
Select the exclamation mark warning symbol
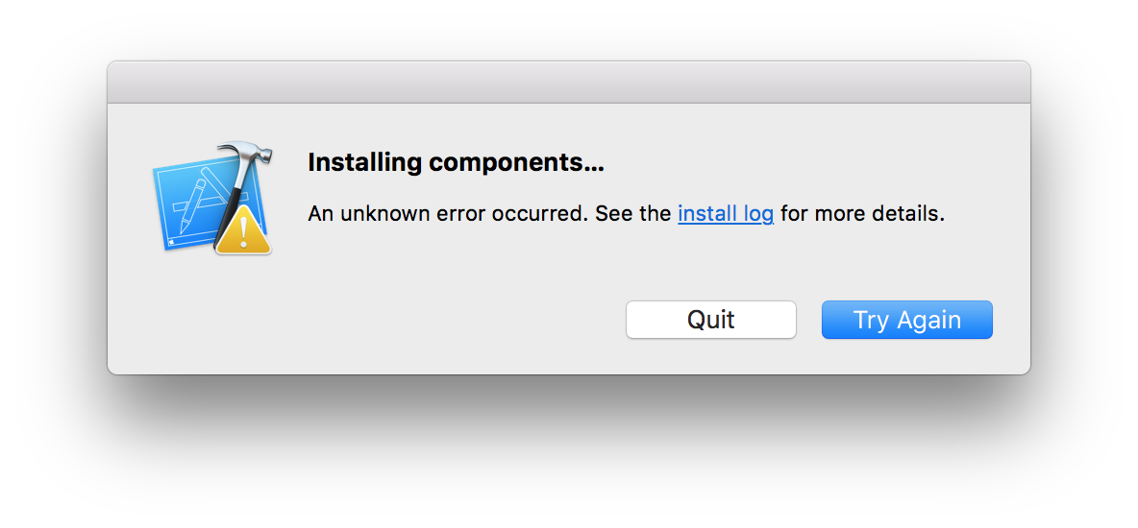[243, 233]
